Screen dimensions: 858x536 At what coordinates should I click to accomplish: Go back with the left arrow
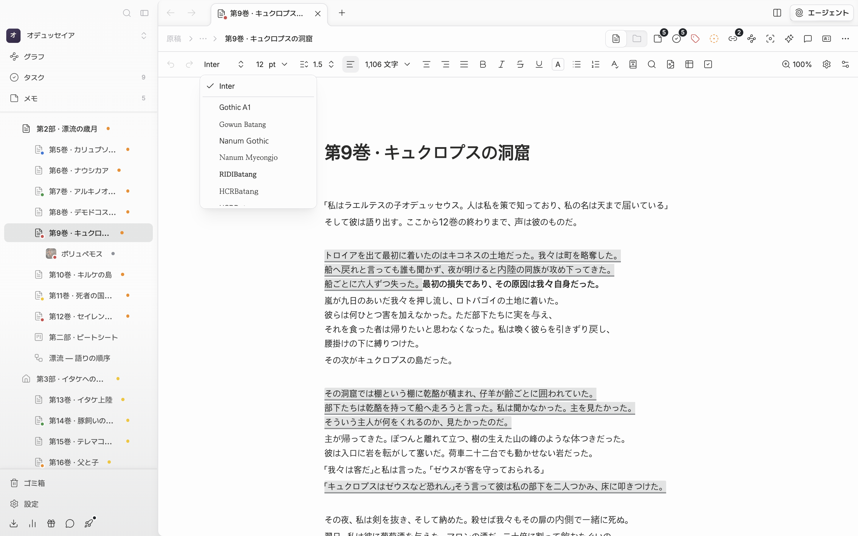[x=170, y=13]
